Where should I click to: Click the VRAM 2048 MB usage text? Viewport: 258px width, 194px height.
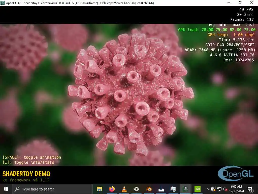coord(220,50)
